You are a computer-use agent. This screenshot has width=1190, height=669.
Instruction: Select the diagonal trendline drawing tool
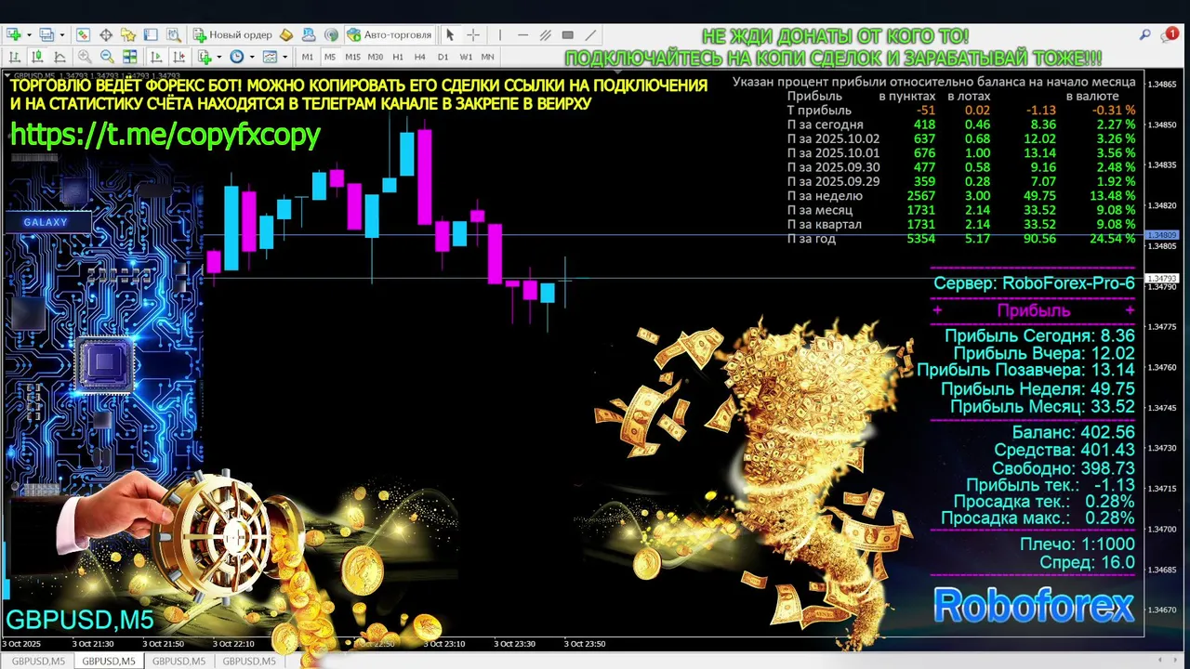point(591,34)
